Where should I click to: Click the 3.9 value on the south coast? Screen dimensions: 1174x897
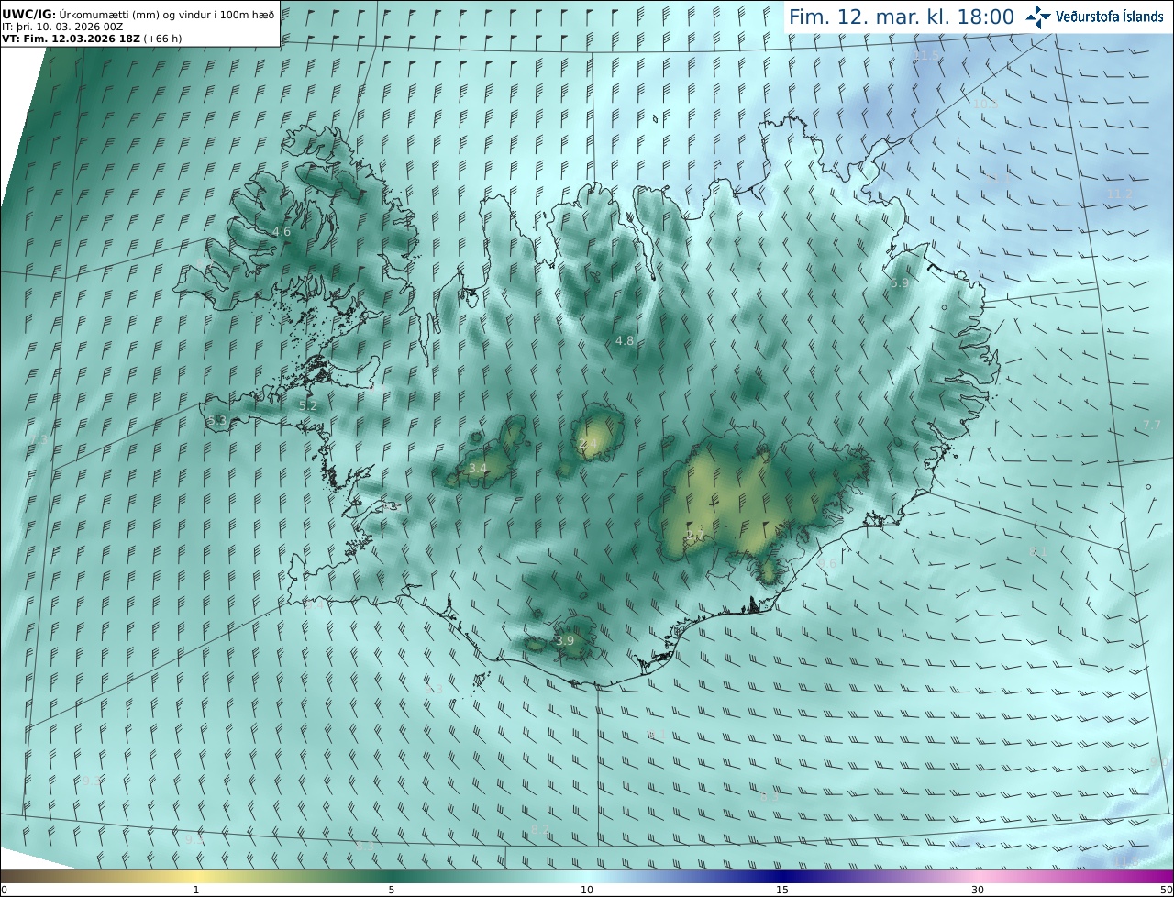[x=565, y=641]
